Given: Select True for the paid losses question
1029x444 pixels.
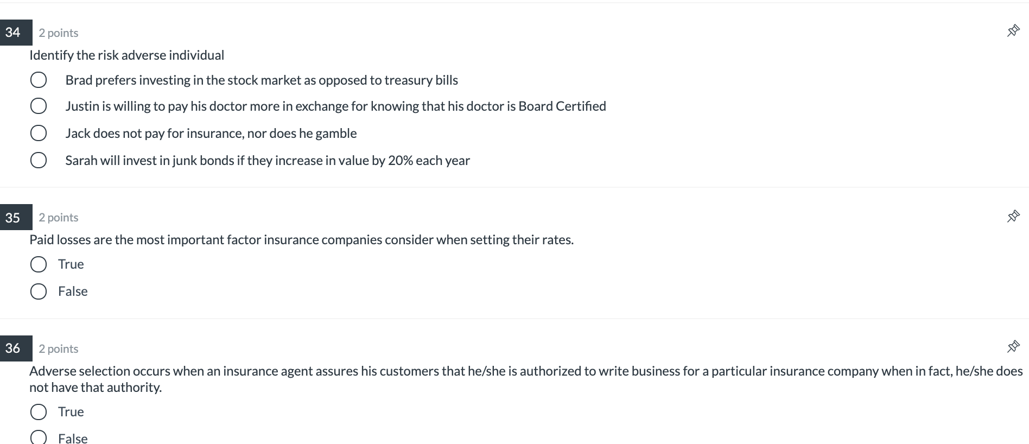Looking at the screenshot, I should tap(39, 264).
